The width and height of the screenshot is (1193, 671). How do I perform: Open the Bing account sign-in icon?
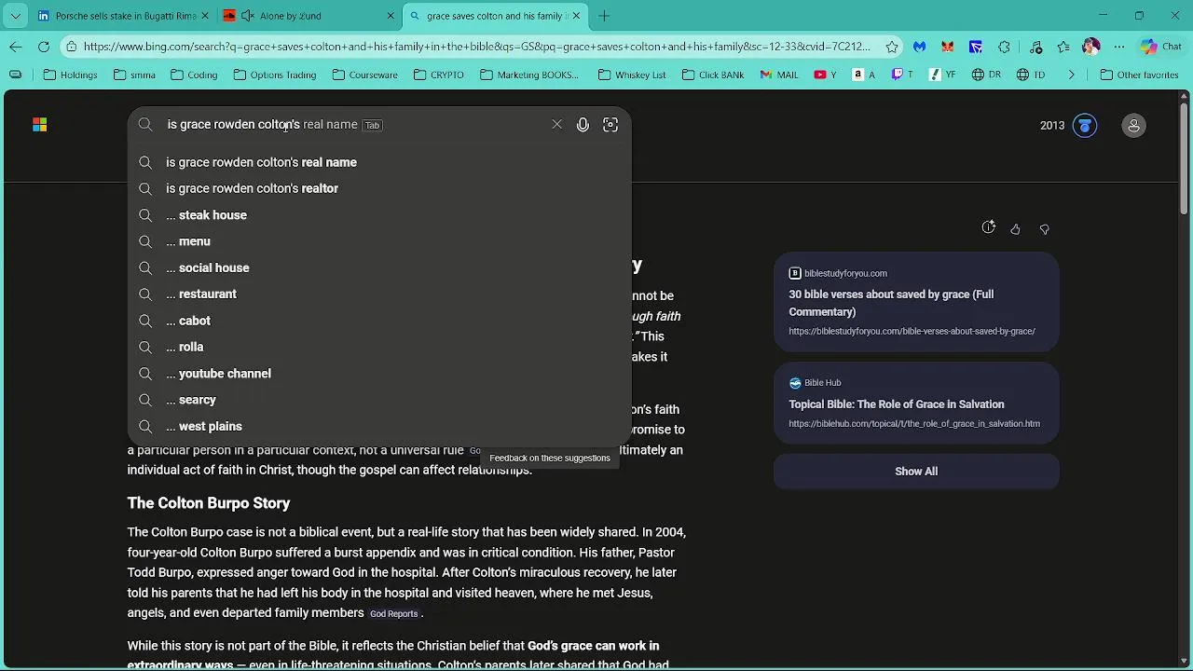coord(1133,126)
